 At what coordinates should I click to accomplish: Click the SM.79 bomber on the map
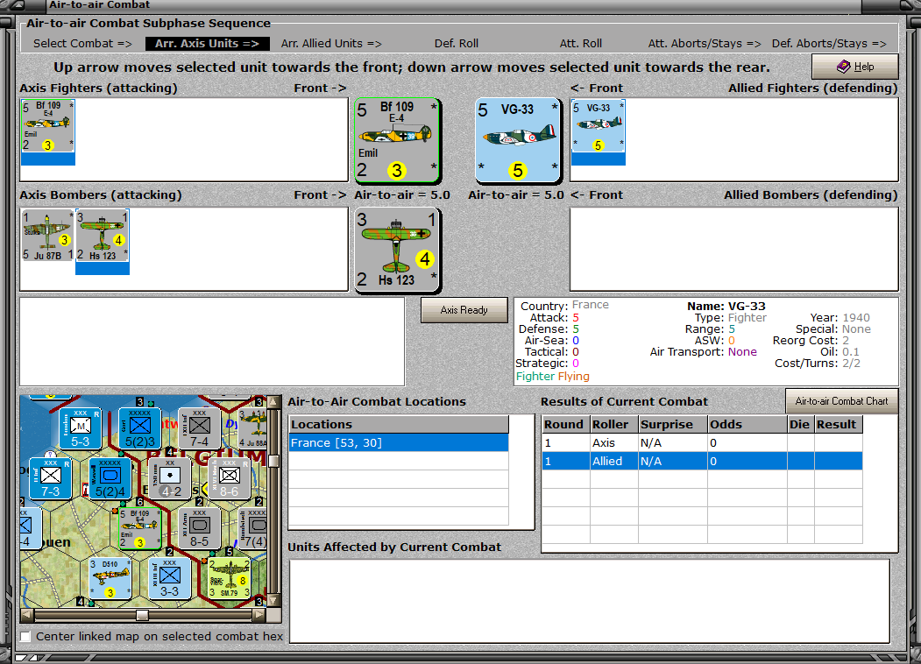point(229,578)
